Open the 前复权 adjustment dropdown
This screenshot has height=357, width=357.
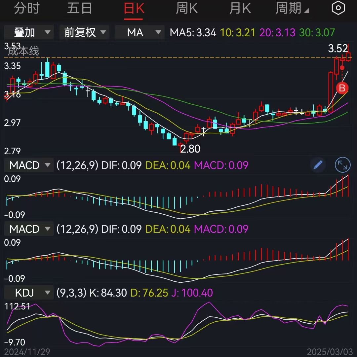(x=84, y=32)
